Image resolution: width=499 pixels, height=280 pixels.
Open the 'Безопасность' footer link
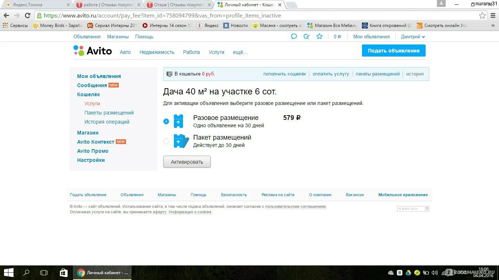(234, 195)
